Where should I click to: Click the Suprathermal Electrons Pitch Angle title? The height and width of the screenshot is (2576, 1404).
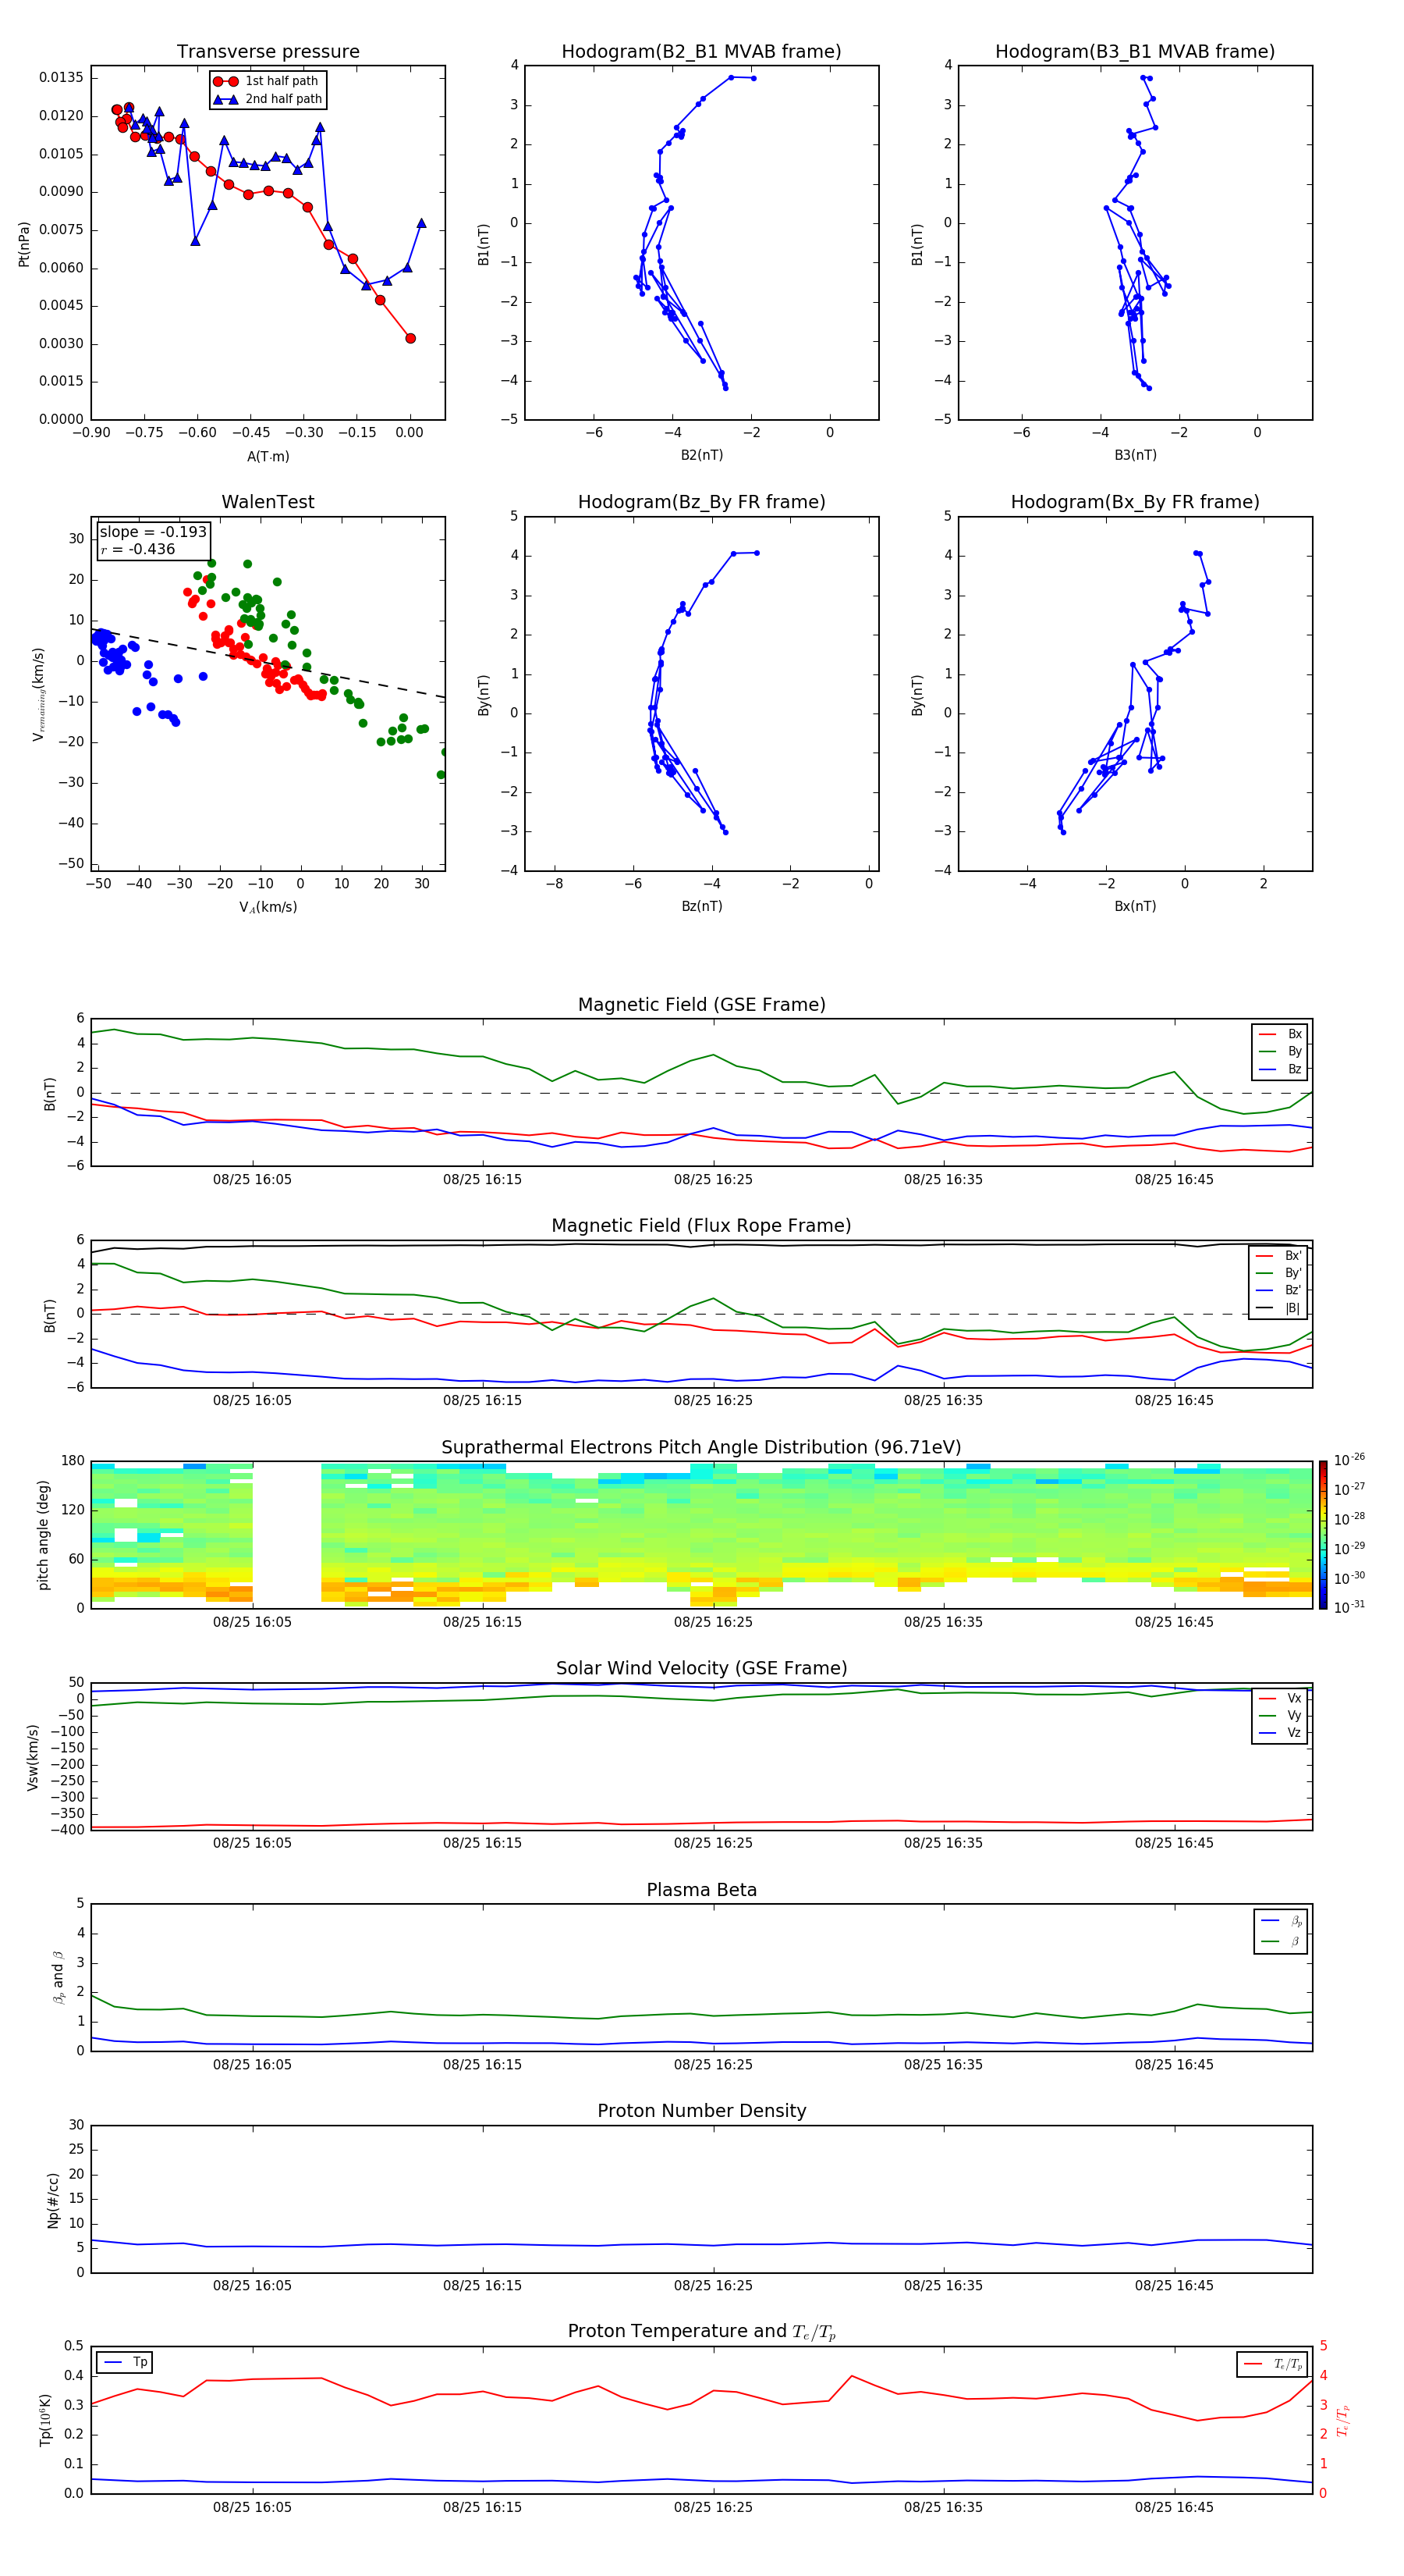tap(701, 1448)
